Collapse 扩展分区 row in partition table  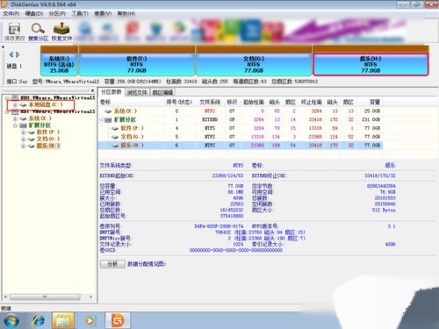(101, 120)
